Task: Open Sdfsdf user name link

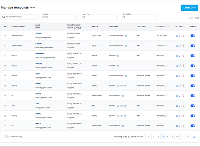Action: (38, 34)
